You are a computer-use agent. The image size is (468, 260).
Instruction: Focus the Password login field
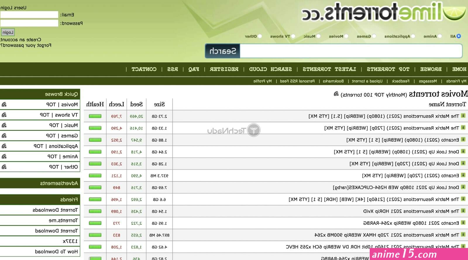pyautogui.click(x=29, y=23)
